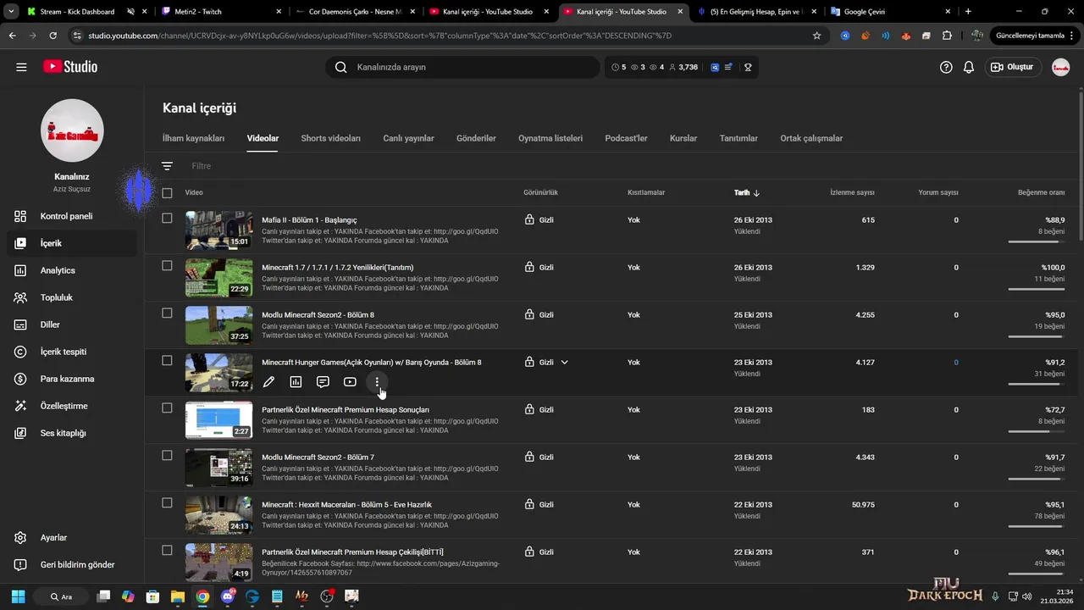
Task: Switch to Shorts videoları tab
Action: pyautogui.click(x=330, y=138)
